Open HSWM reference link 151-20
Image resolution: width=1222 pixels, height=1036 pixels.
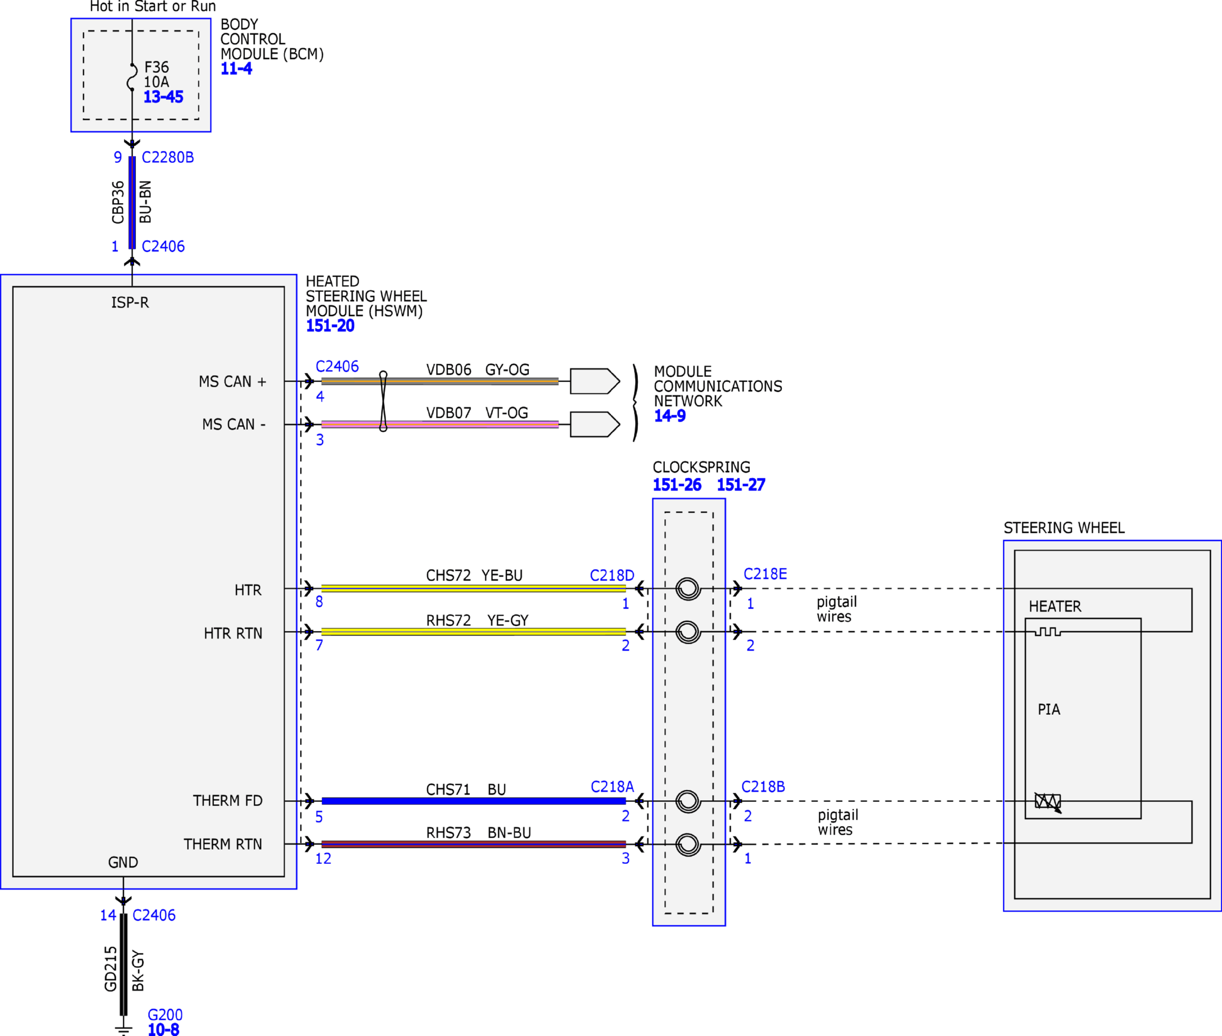click(330, 326)
